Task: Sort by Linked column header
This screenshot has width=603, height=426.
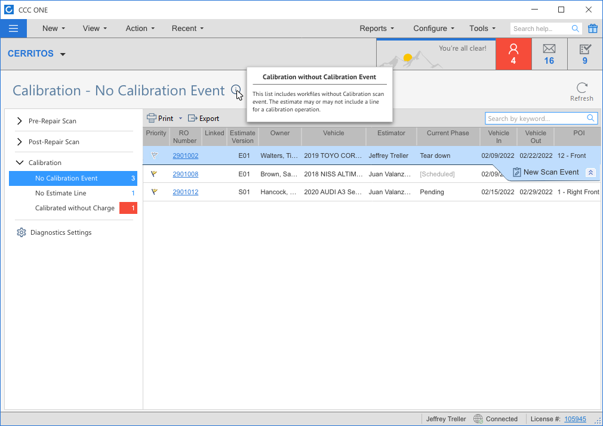Action: click(x=214, y=136)
